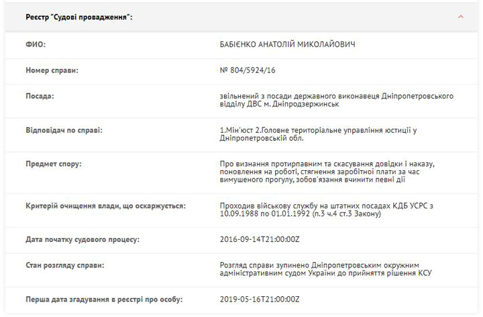Click the Номер справи label

coord(52,70)
